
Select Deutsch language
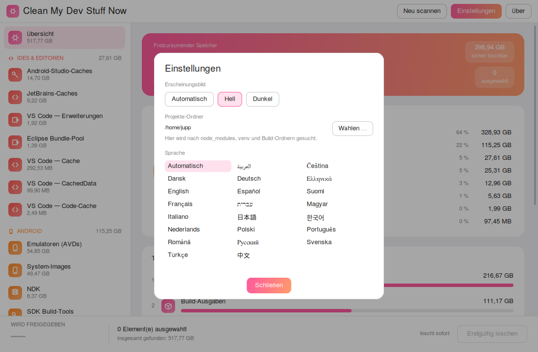[x=267, y=179]
